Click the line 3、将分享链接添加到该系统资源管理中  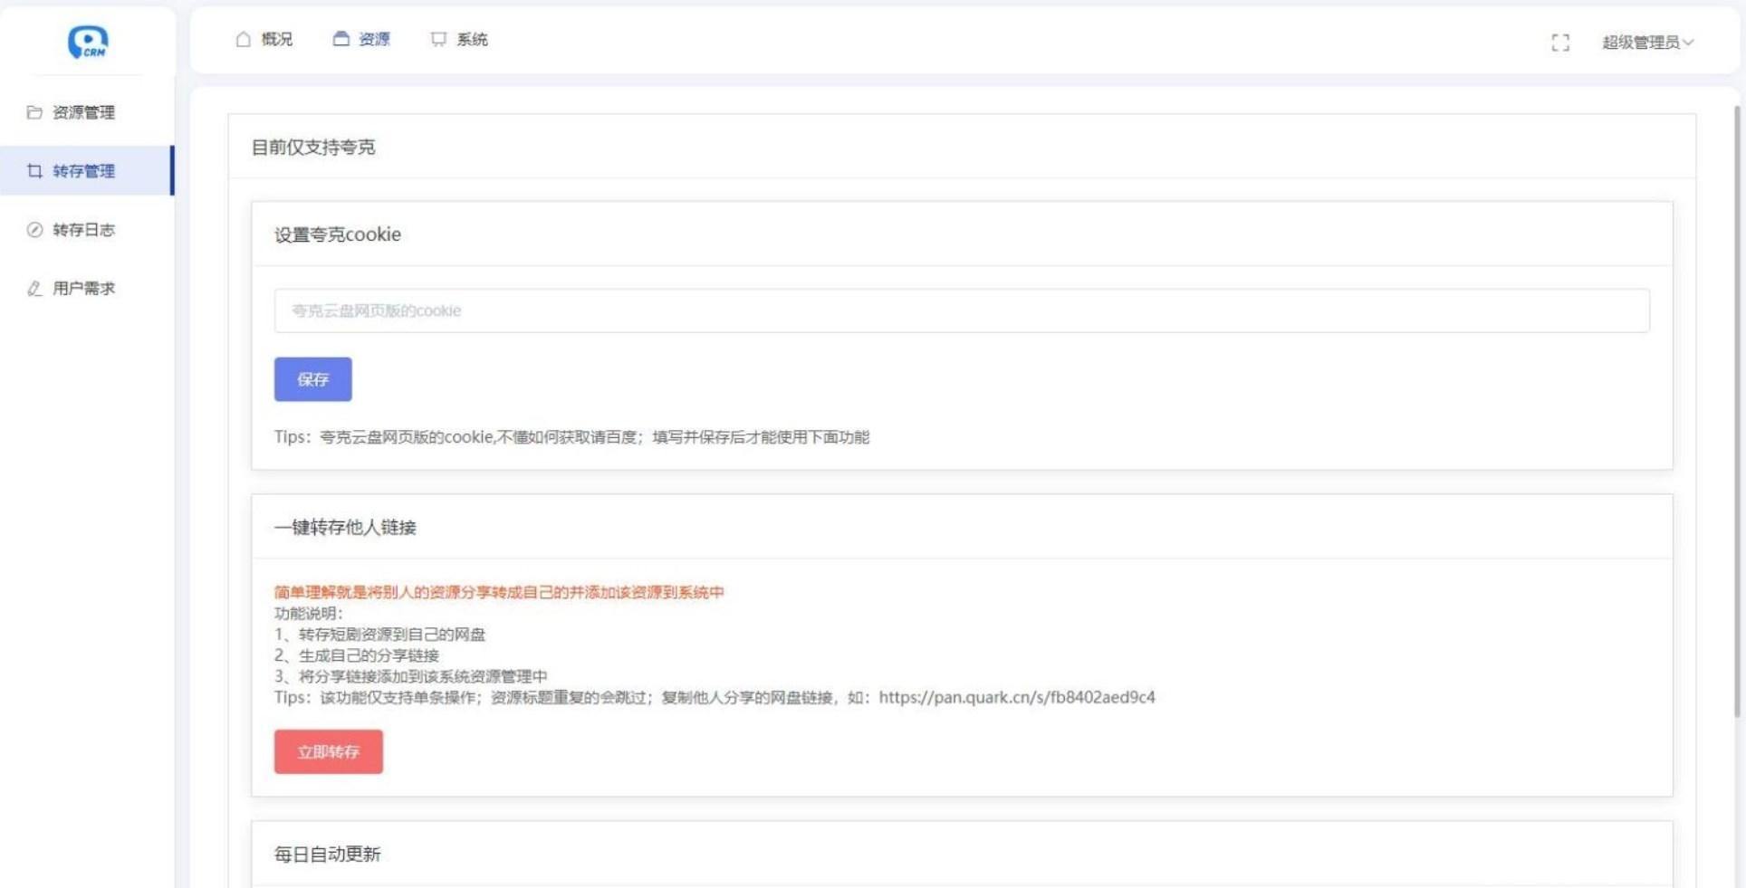411,676
